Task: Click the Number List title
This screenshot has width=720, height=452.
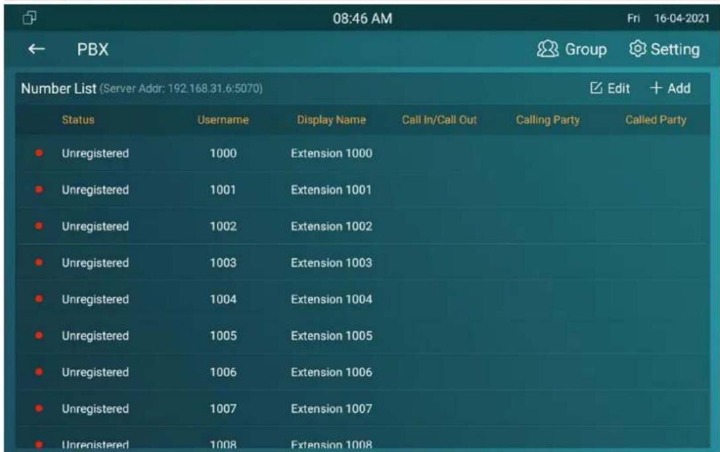Action: click(59, 88)
